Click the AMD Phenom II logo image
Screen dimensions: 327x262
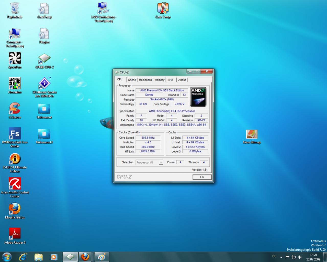click(x=198, y=97)
